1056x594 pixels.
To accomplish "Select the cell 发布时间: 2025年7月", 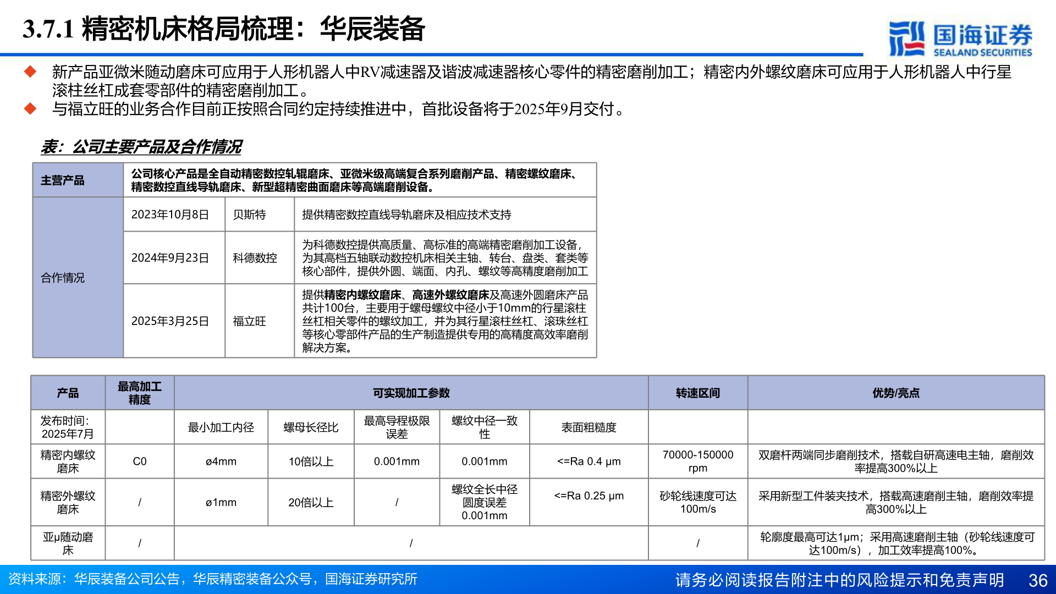I will click(x=68, y=427).
